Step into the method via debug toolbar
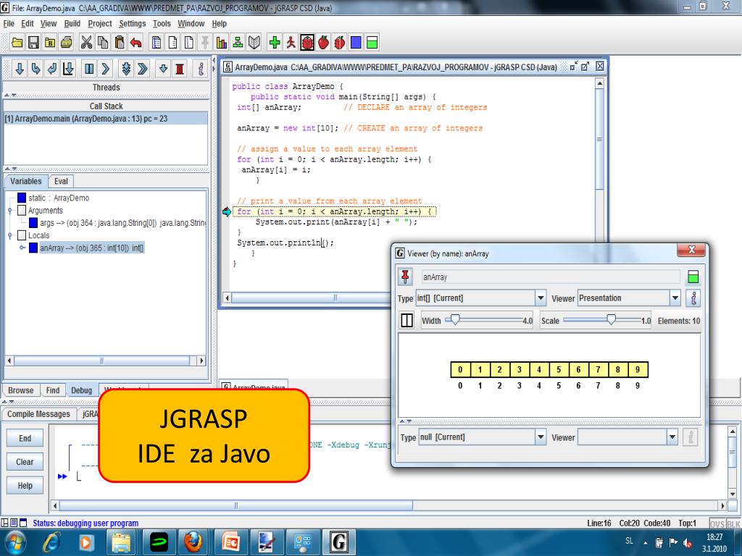Viewport: 742px width, 556px height. pyautogui.click(x=36, y=69)
